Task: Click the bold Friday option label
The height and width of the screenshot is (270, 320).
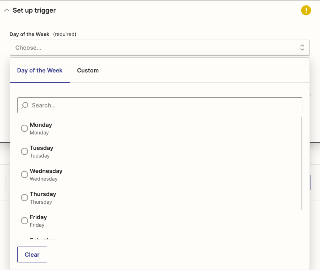Action: (38, 217)
